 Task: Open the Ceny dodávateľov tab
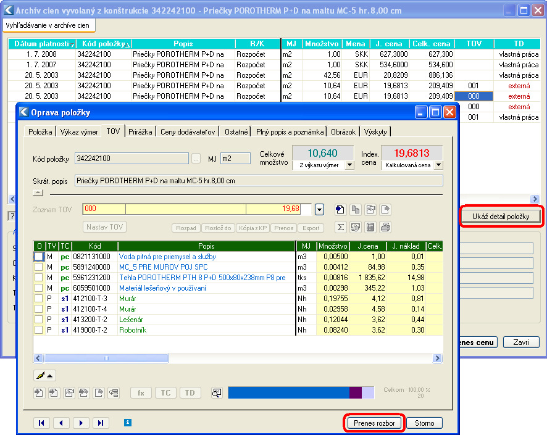[x=188, y=132]
